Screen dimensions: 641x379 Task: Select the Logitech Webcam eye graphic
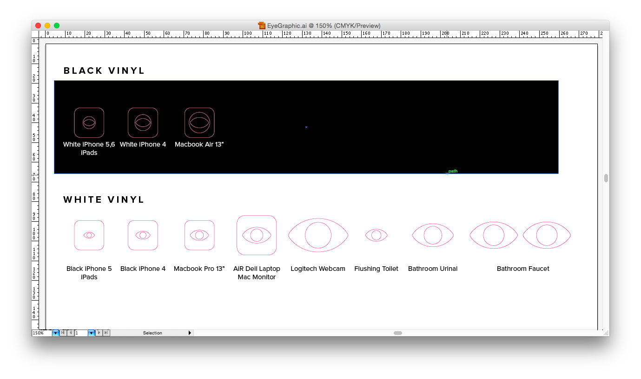pos(318,235)
